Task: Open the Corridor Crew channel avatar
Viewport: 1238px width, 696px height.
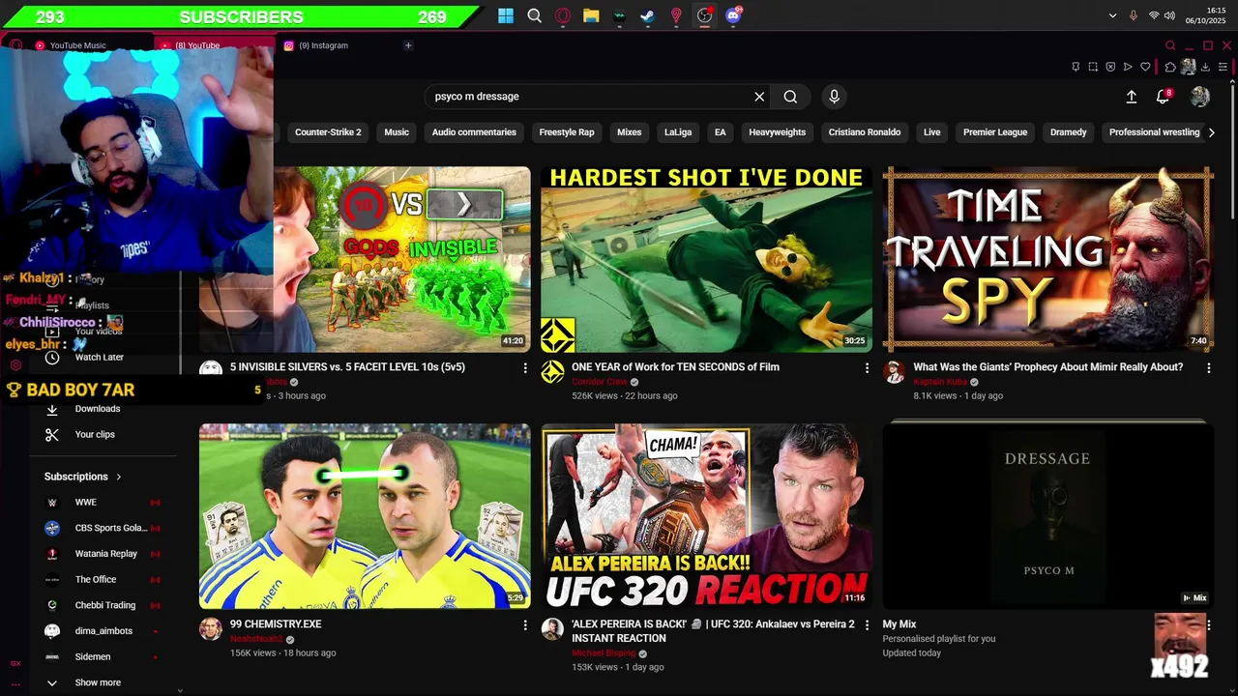Action: click(552, 372)
